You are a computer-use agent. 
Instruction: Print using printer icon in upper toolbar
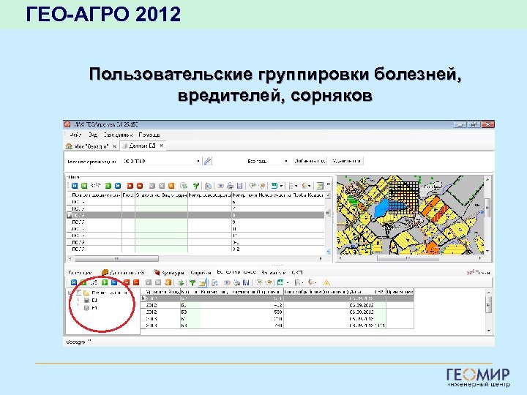(x=231, y=185)
